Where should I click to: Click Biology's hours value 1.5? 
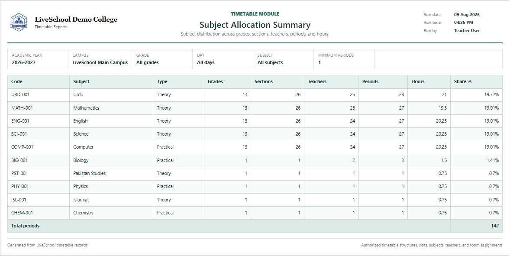[444, 160]
